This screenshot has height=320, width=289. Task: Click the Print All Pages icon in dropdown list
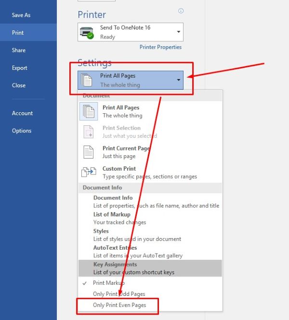(89, 111)
